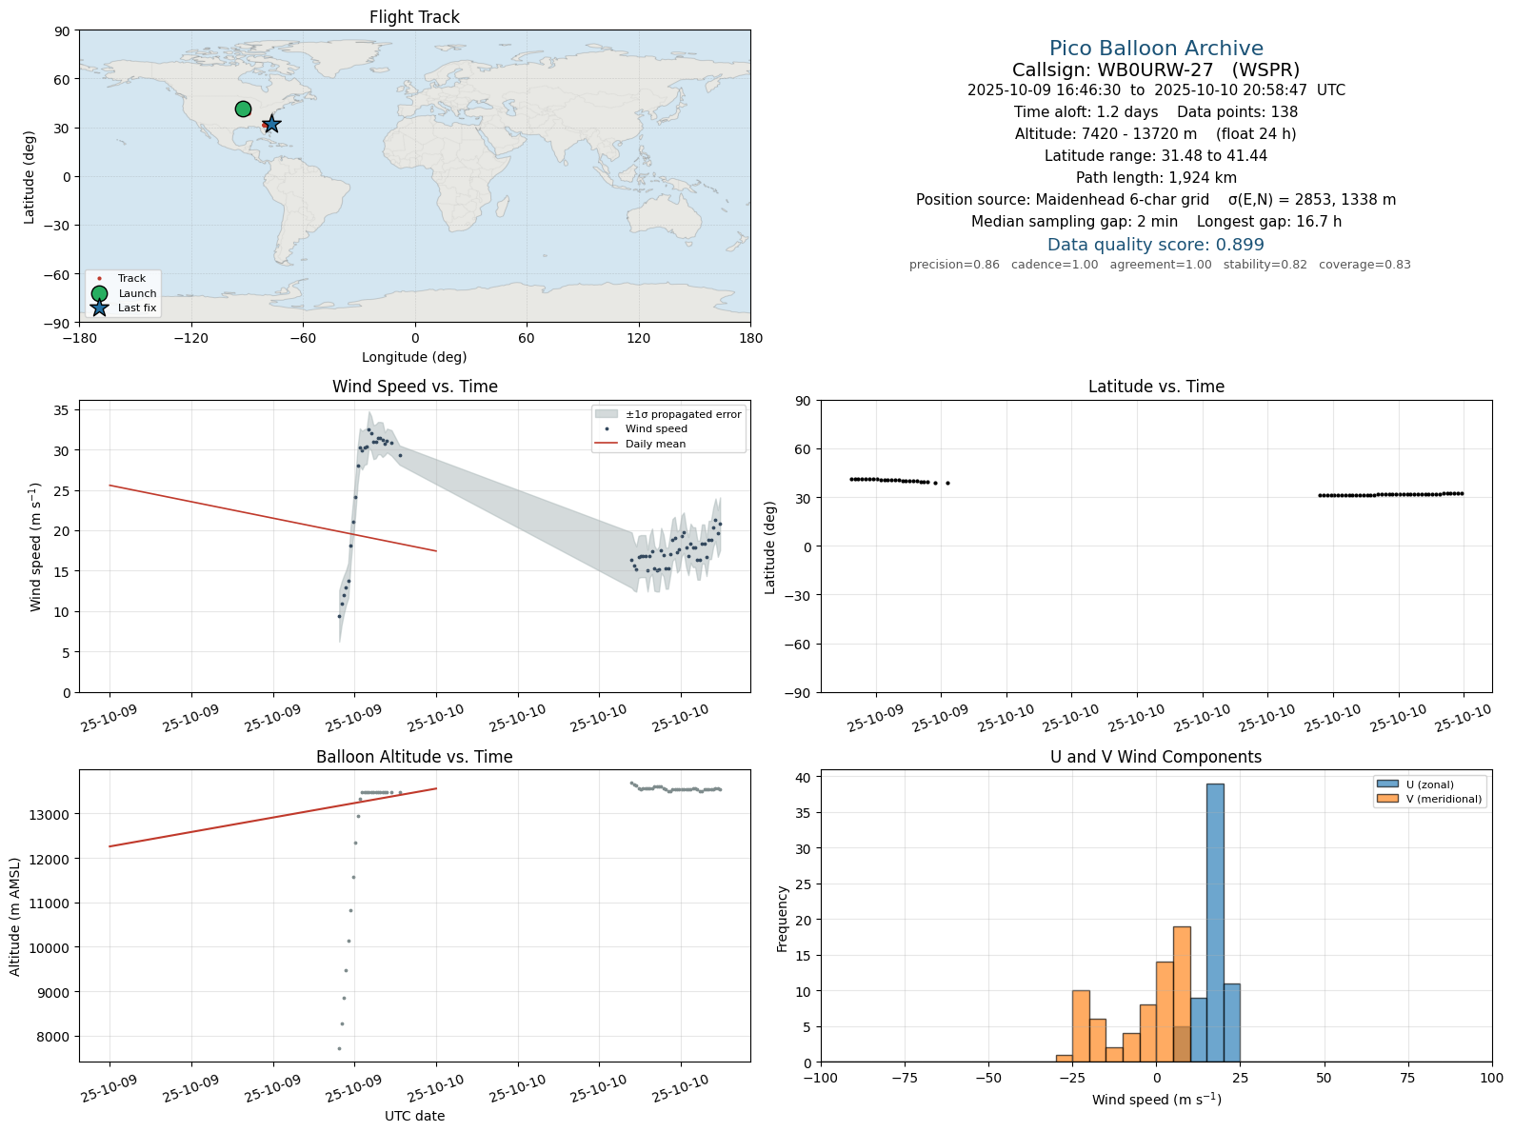Click the 'UTC date' axis label
Viewport: 1514px width, 1132px height.
click(414, 1116)
